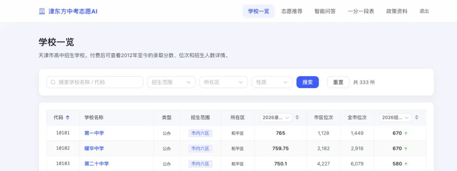Click the 学校名称 column header
Viewport: 457px width, 171px height.
coord(94,117)
